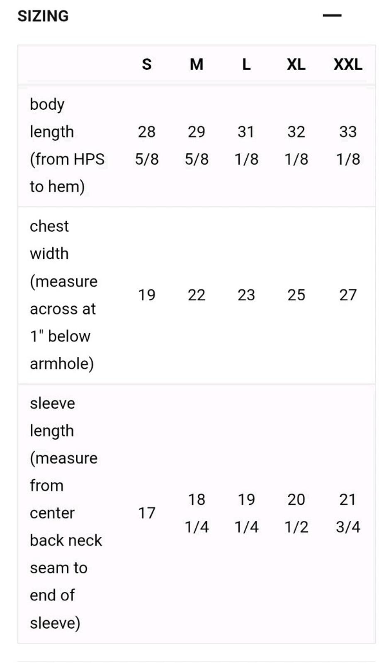Viewport: 379px width, 663px height.
Task: Select the XL size column header
Action: (296, 65)
